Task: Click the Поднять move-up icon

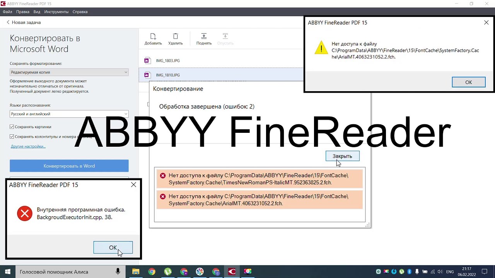Action: (x=204, y=36)
